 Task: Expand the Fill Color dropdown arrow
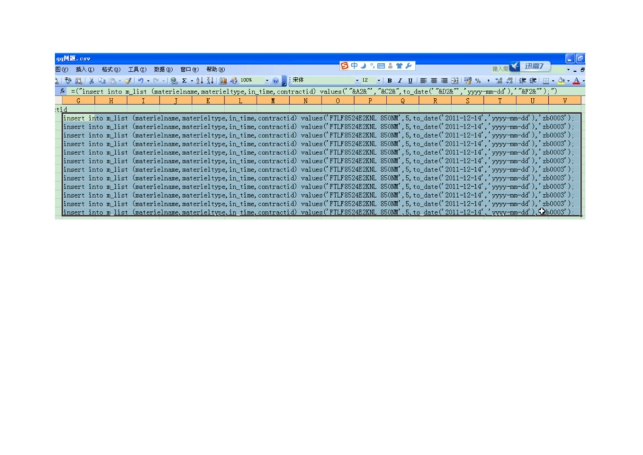pos(569,81)
